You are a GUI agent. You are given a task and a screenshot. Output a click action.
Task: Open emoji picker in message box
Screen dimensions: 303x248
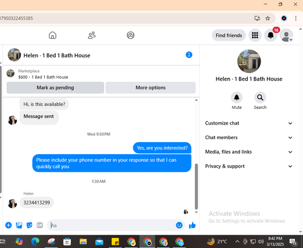pyautogui.click(x=179, y=225)
